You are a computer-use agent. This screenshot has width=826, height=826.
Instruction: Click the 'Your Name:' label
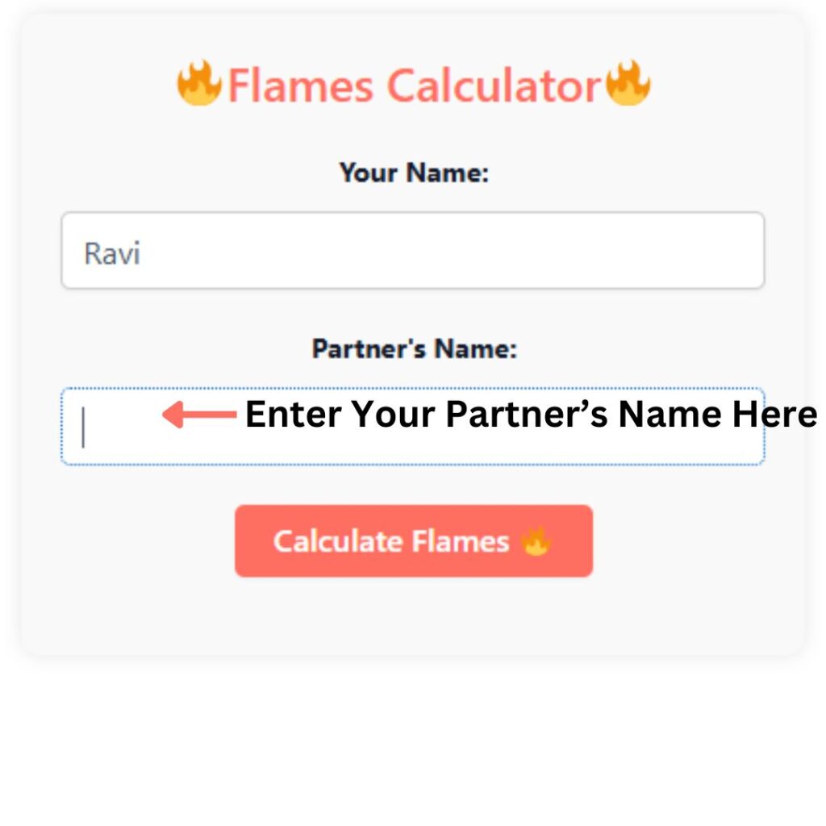[413, 173]
